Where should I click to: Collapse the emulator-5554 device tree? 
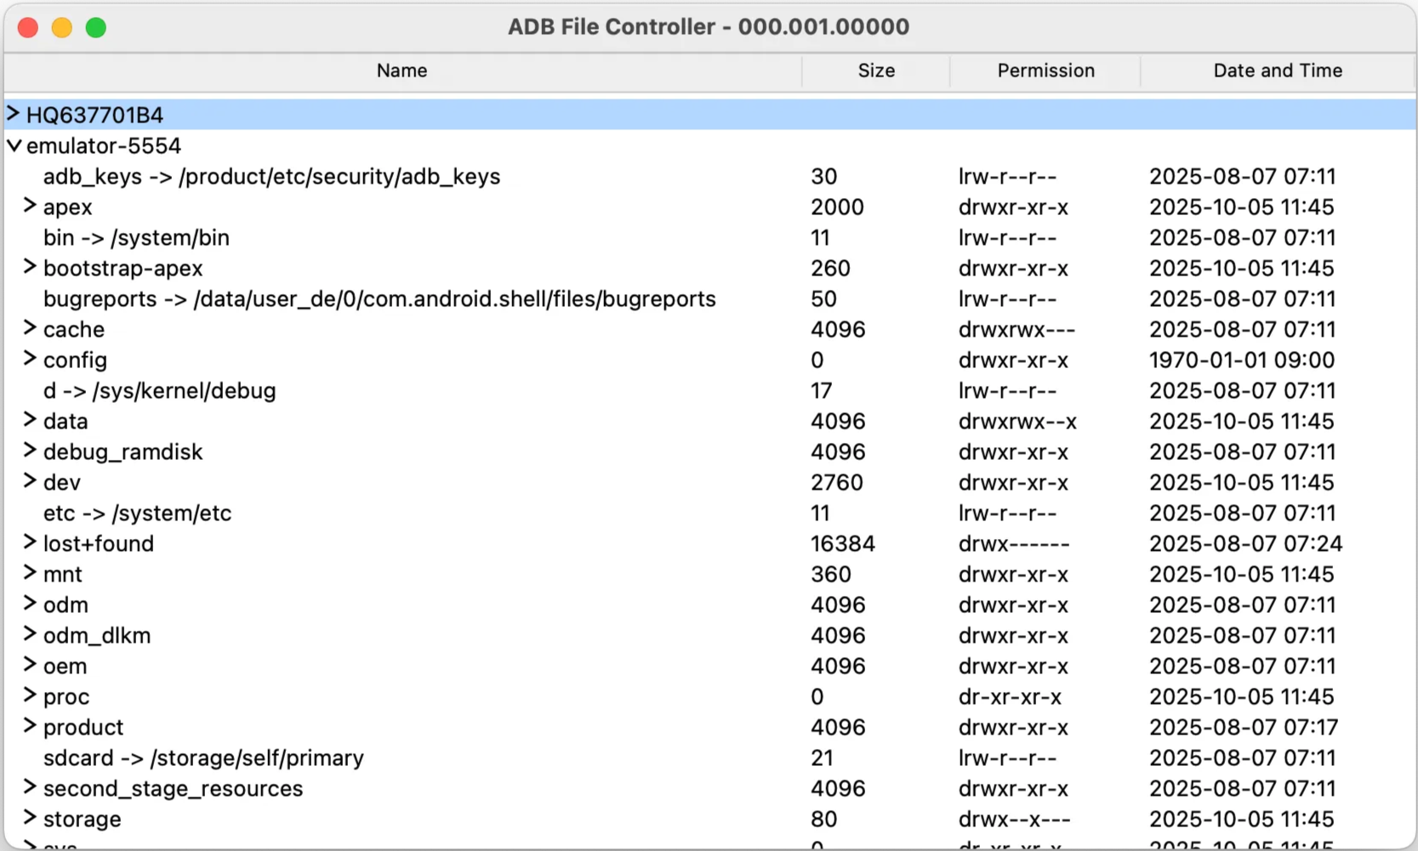coord(14,145)
